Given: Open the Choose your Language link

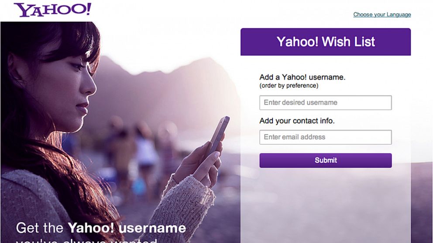Looking at the screenshot, I should pos(382,14).
